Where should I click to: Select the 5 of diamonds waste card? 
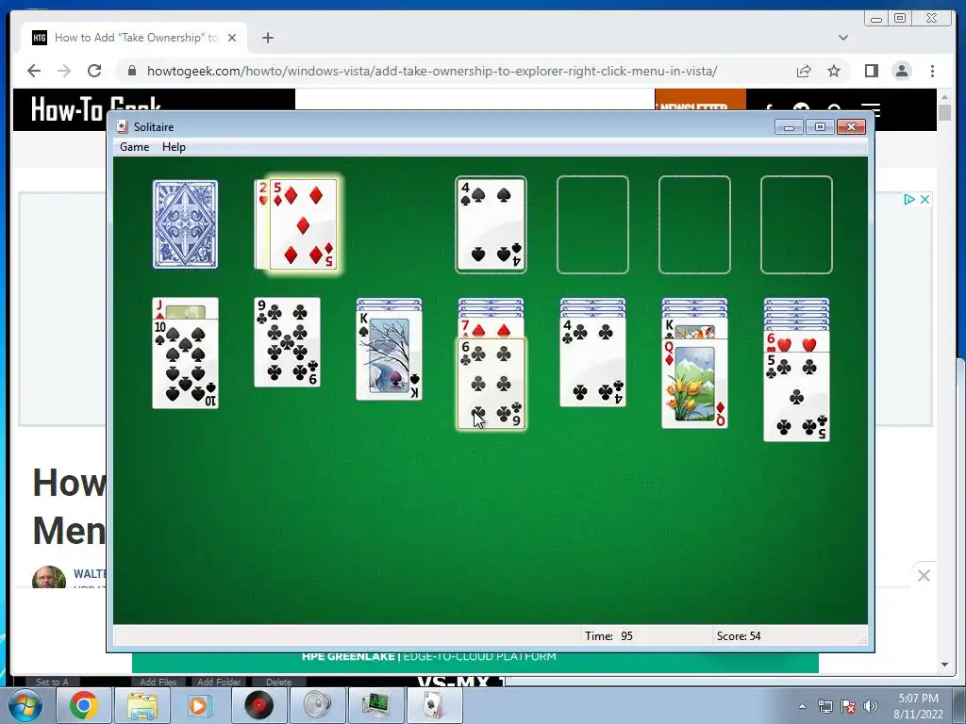(x=303, y=224)
